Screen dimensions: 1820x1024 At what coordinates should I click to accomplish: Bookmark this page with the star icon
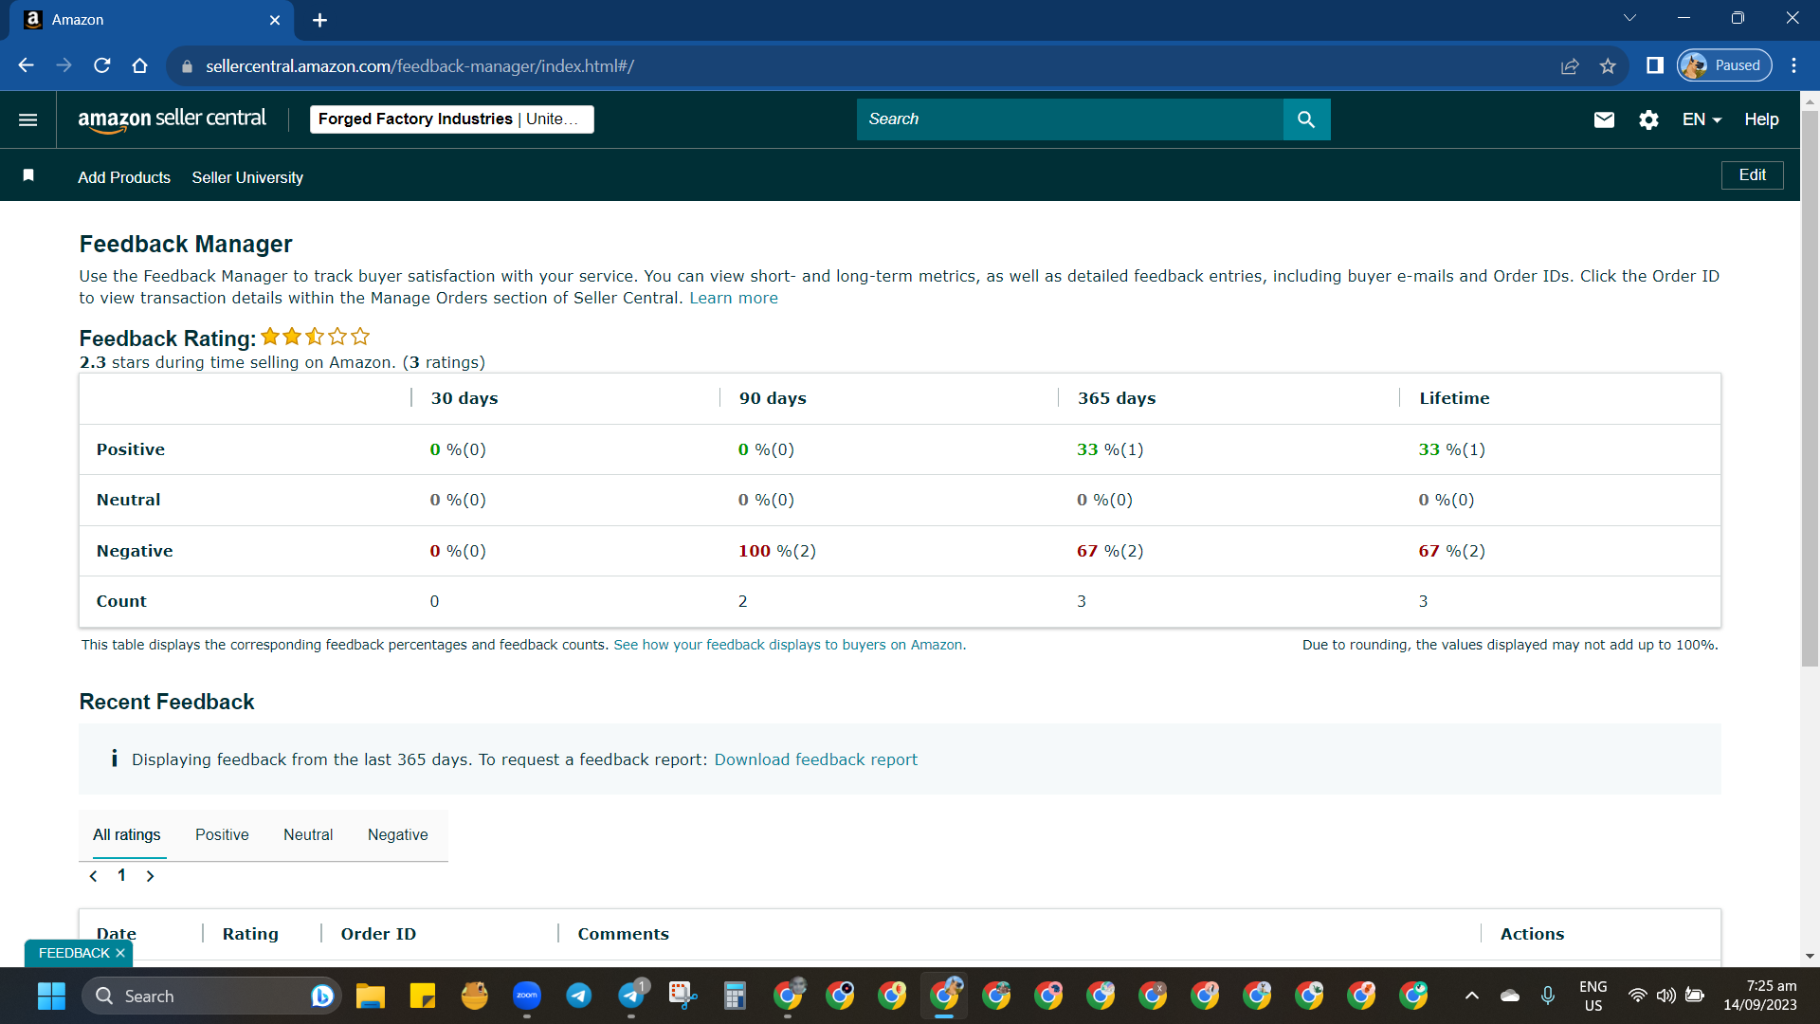[x=1608, y=65]
